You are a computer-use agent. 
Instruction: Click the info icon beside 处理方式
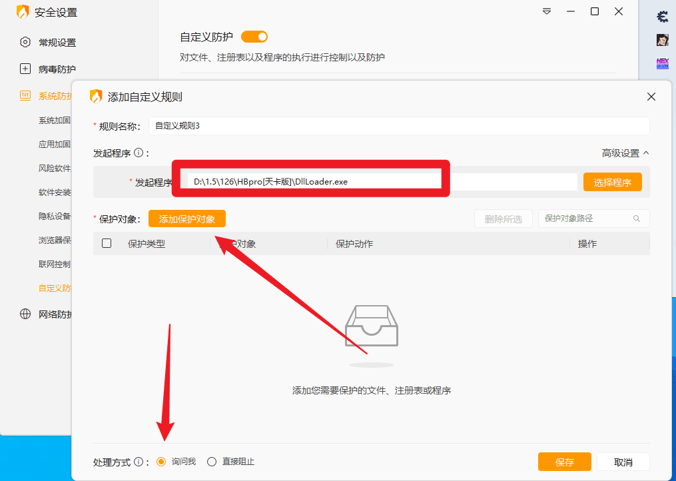click(139, 462)
